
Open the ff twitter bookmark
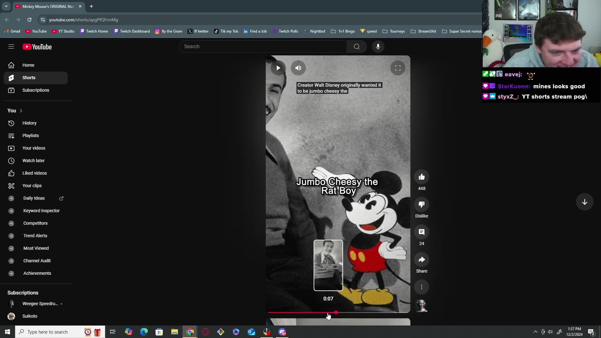[198, 31]
